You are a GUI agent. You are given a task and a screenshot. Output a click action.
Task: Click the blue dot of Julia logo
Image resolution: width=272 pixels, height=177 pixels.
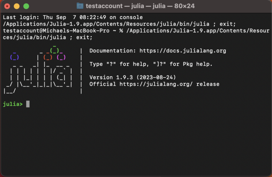[15, 57]
